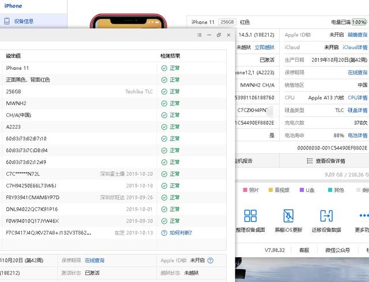
Task: Click the 如何判断 question mark icon
Action: 164,233
